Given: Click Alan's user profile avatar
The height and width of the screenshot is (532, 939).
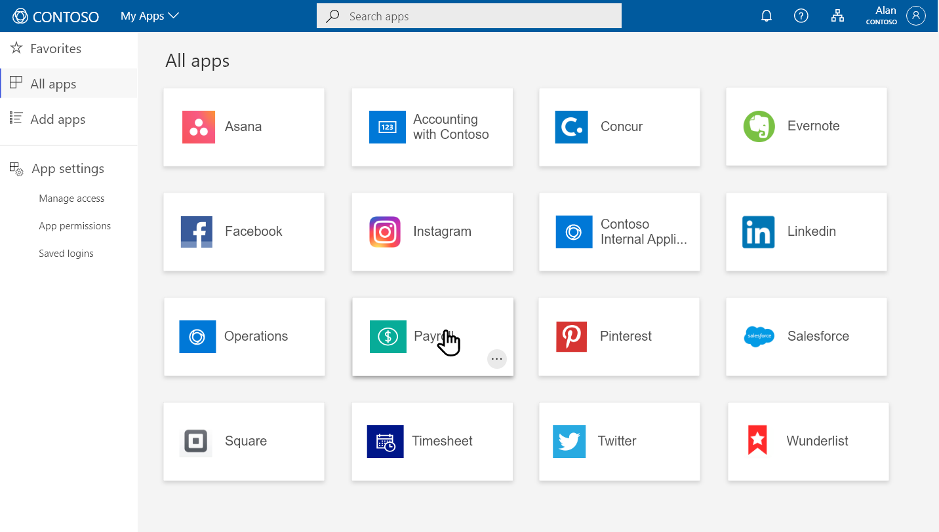Looking at the screenshot, I should [x=916, y=16].
